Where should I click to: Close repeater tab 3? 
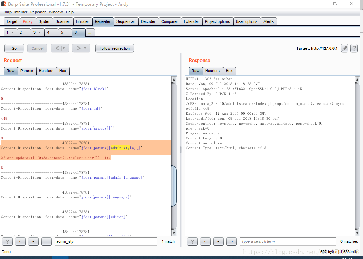pos(40,33)
